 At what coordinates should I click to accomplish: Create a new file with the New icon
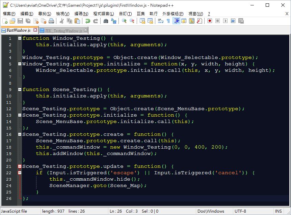pyautogui.click(x=5, y=21)
